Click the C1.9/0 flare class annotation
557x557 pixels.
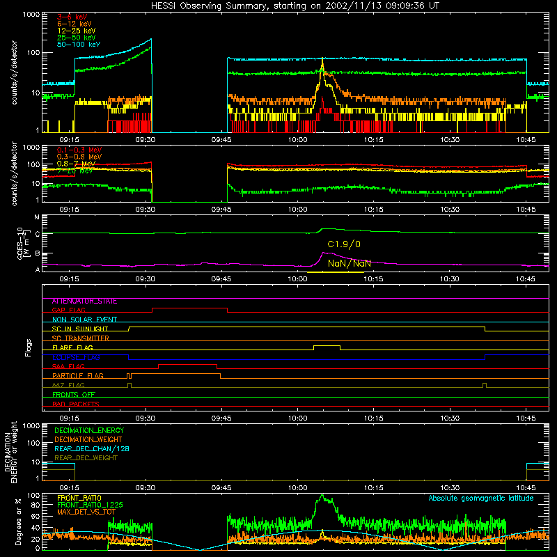pos(344,244)
